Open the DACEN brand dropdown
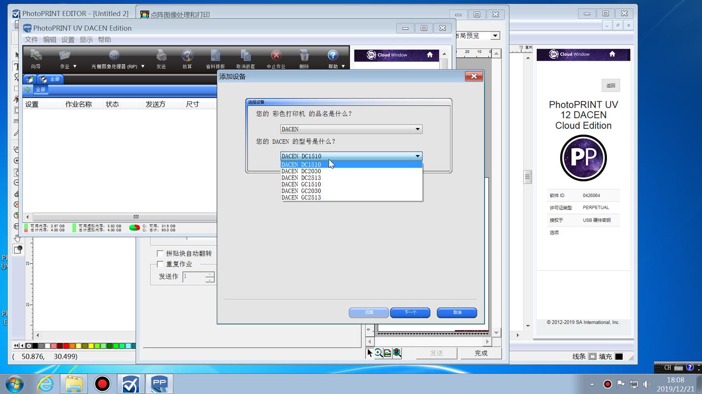Image resolution: width=702 pixels, height=394 pixels. pos(351,129)
